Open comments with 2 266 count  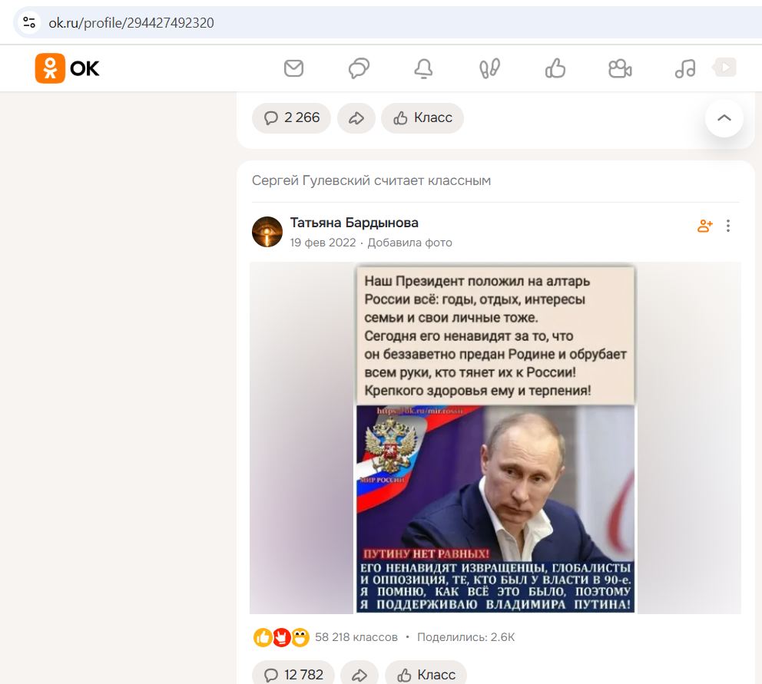point(292,118)
